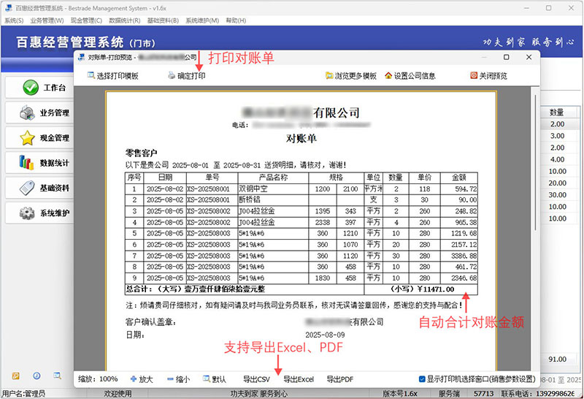Click 浏览更多模板 button label
Screen dimensions: 584x399
click(356, 76)
